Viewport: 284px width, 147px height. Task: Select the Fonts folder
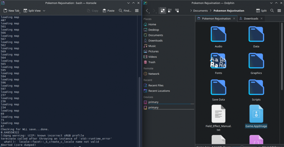(218, 63)
